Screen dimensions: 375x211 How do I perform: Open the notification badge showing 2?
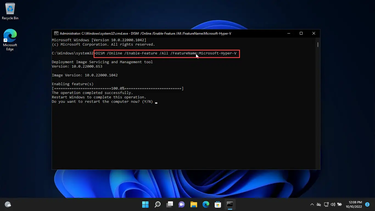(367, 204)
